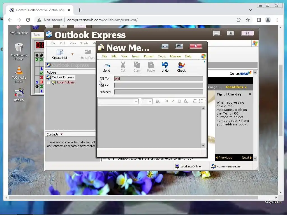Open address book via Cc: icon
The height and width of the screenshot is (215, 287).
pyautogui.click(x=102, y=85)
